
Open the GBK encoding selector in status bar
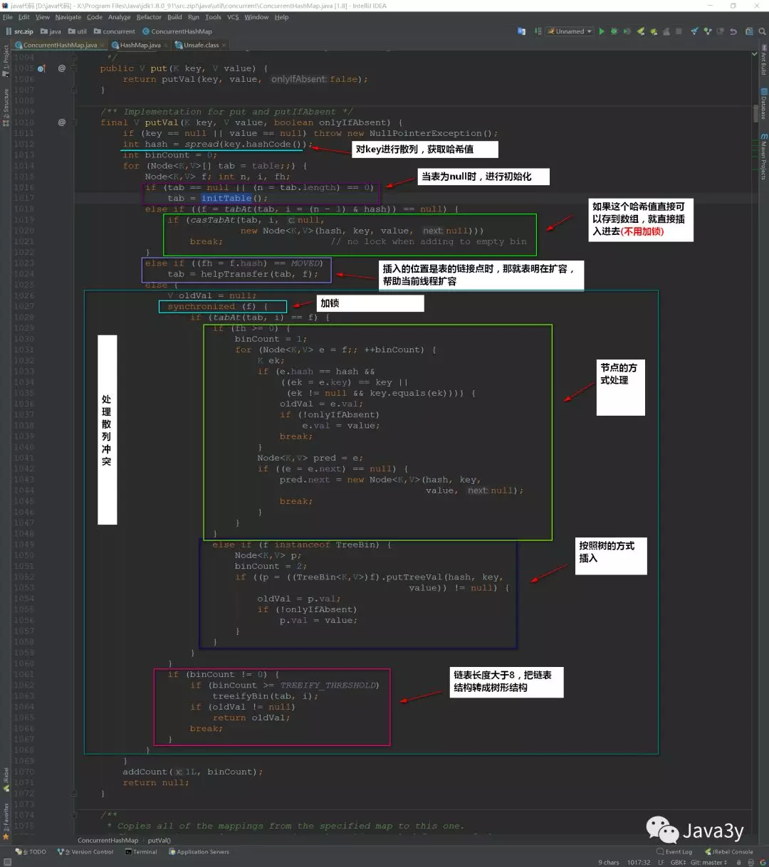[678, 863]
